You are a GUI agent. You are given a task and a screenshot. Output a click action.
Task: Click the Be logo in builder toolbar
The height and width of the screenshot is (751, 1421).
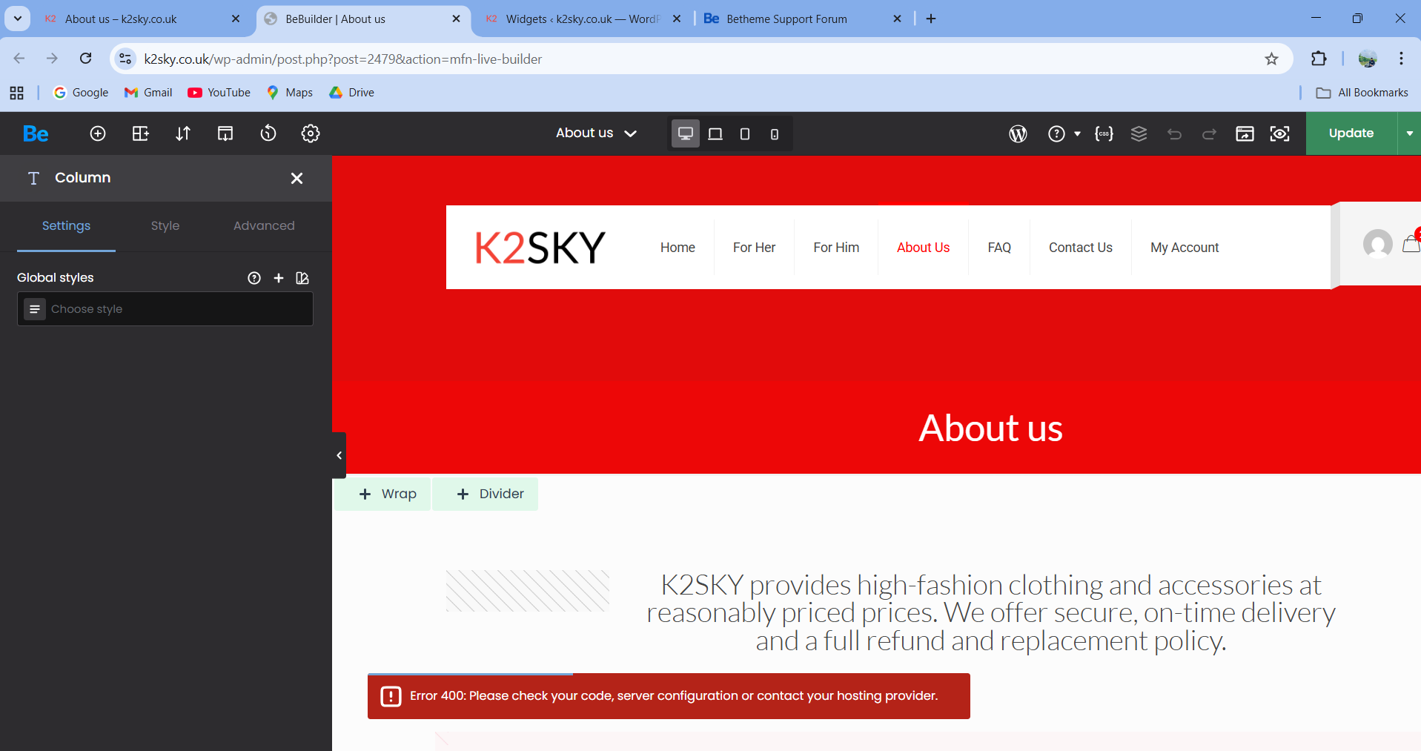click(x=36, y=133)
